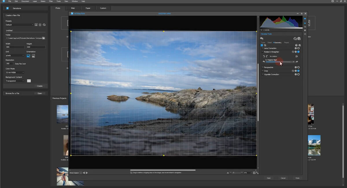Open the Unit pixels dropdown
Viewport: 347px width, 188px height.
coord(15,56)
